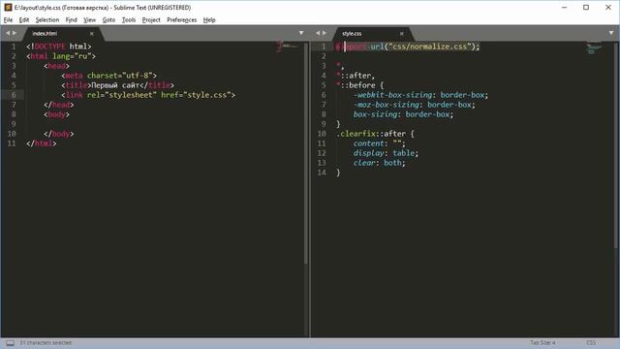Click the closing html tag line

coord(41,143)
